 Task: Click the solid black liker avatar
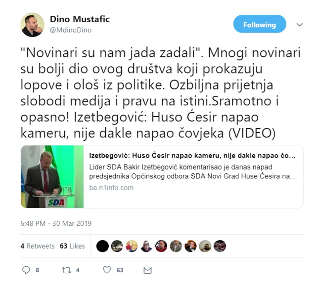pos(102,246)
